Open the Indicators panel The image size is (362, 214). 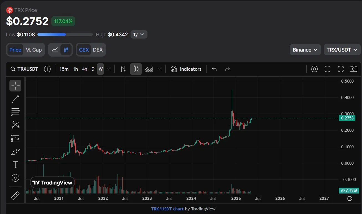(186, 69)
